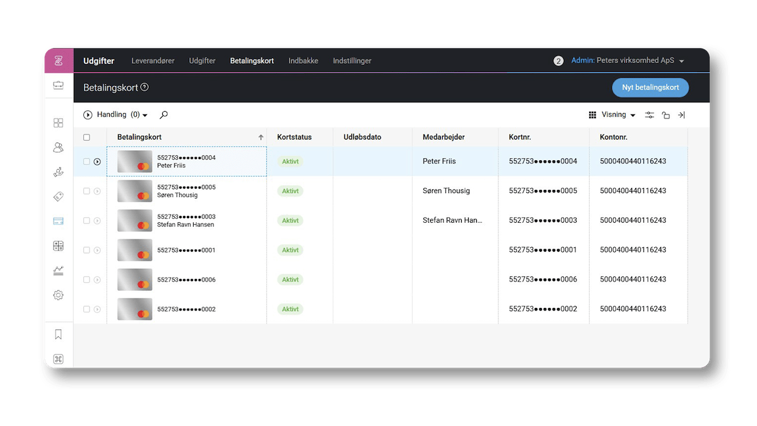Viewport: 757px width, 426px height.
Task: Select checkbox for Søren Thousig's card
Action: pyautogui.click(x=86, y=191)
